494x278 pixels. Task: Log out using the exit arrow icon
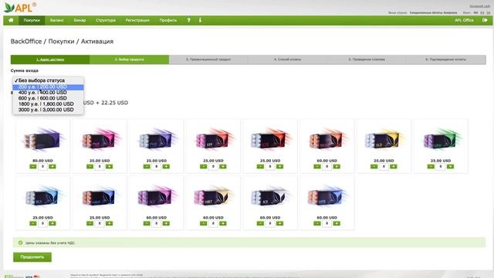pyautogui.click(x=485, y=20)
